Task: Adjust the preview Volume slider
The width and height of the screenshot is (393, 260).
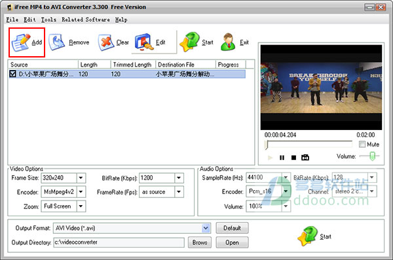Action: tap(373, 156)
